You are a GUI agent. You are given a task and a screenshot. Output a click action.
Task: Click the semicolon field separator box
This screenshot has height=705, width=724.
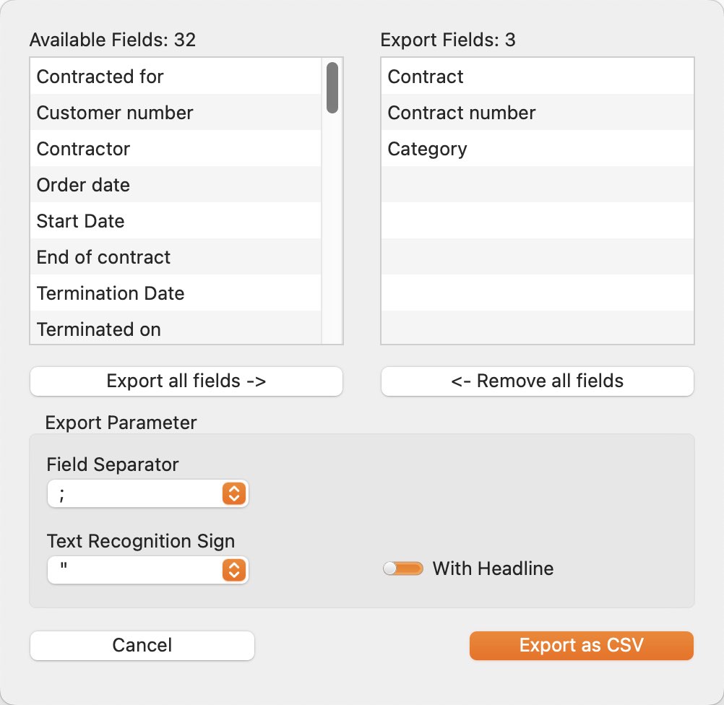point(147,493)
